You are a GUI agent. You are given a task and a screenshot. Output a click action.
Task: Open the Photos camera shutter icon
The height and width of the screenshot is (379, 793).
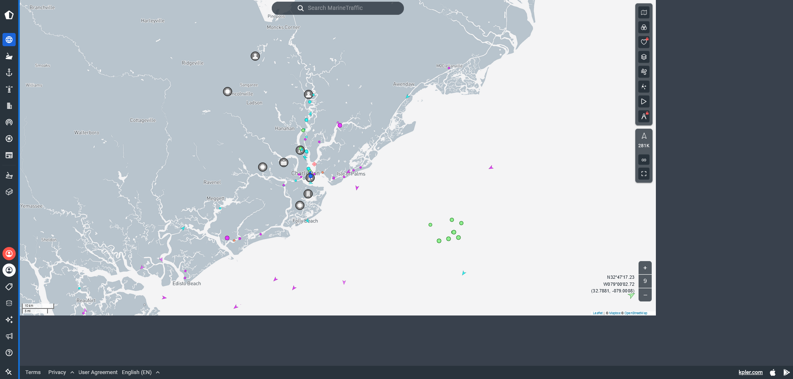[x=9, y=139]
